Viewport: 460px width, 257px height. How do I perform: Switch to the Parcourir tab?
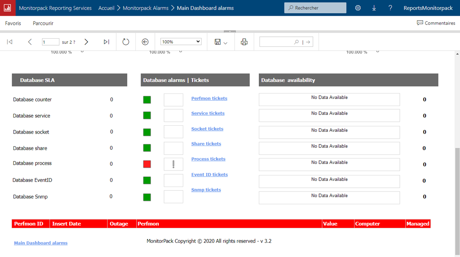43,23
